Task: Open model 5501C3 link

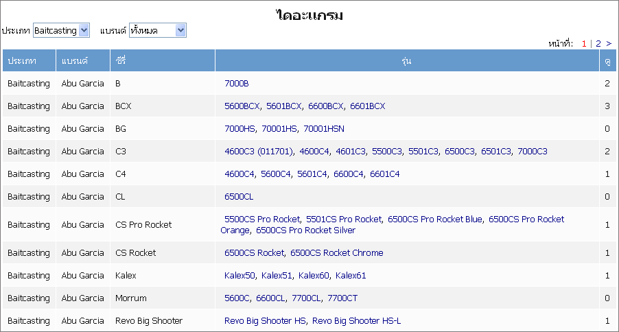Action: coord(423,151)
